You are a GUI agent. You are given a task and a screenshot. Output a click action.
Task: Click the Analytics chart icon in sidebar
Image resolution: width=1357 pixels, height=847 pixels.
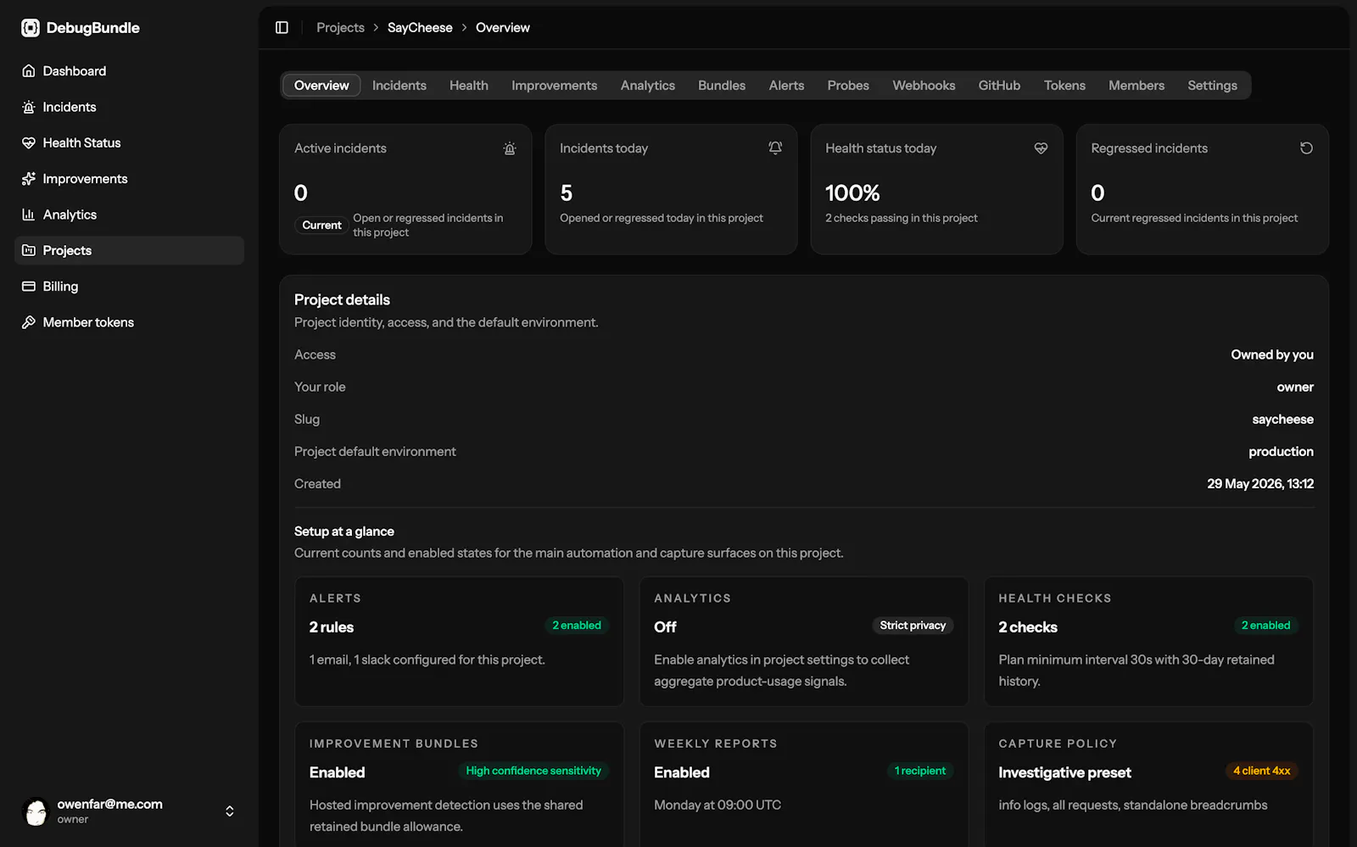click(x=29, y=215)
